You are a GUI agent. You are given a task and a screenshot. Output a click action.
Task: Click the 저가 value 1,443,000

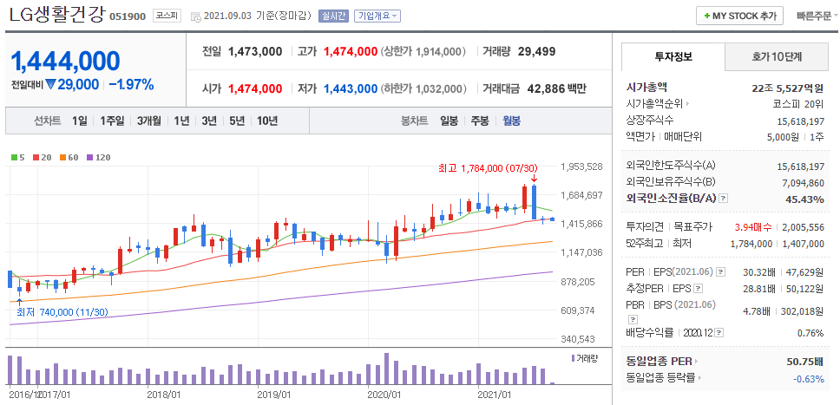click(351, 88)
